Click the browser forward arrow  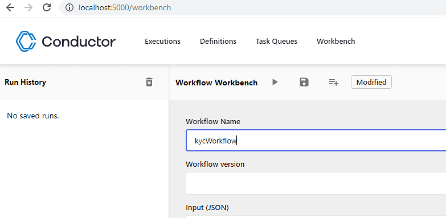(28, 7)
